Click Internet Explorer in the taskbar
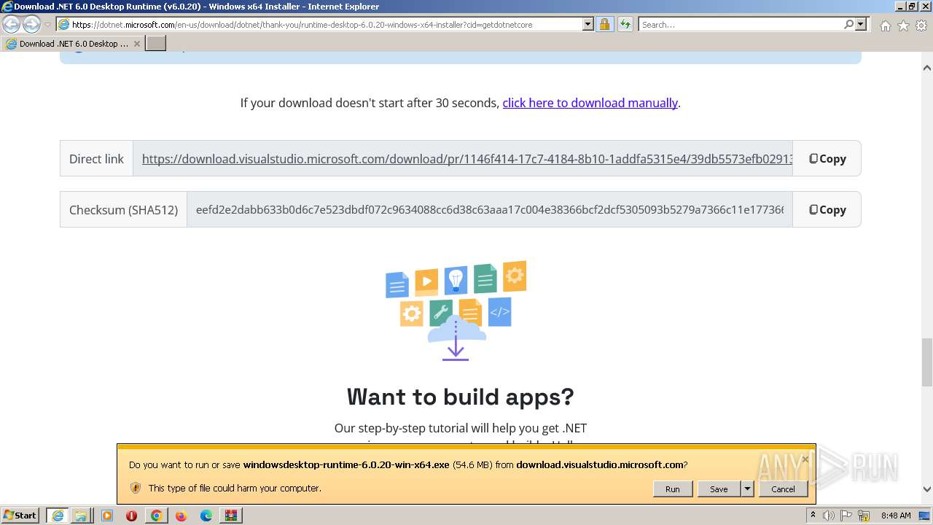The width and height of the screenshot is (933, 525). (x=57, y=516)
